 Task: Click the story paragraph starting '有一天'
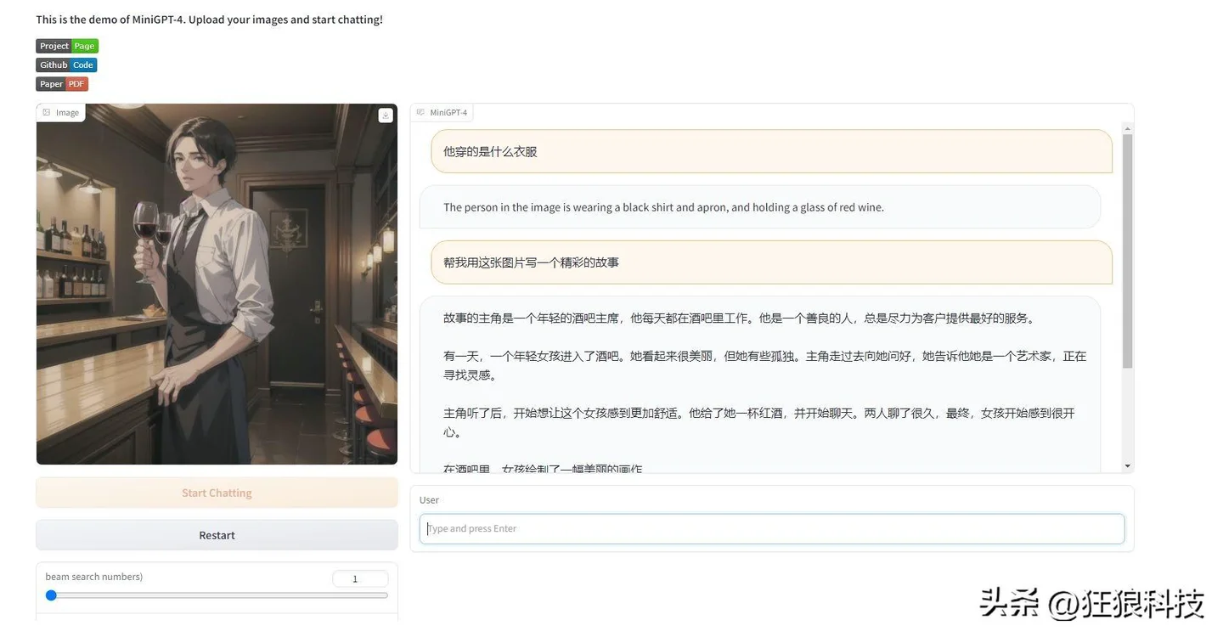[x=765, y=365]
